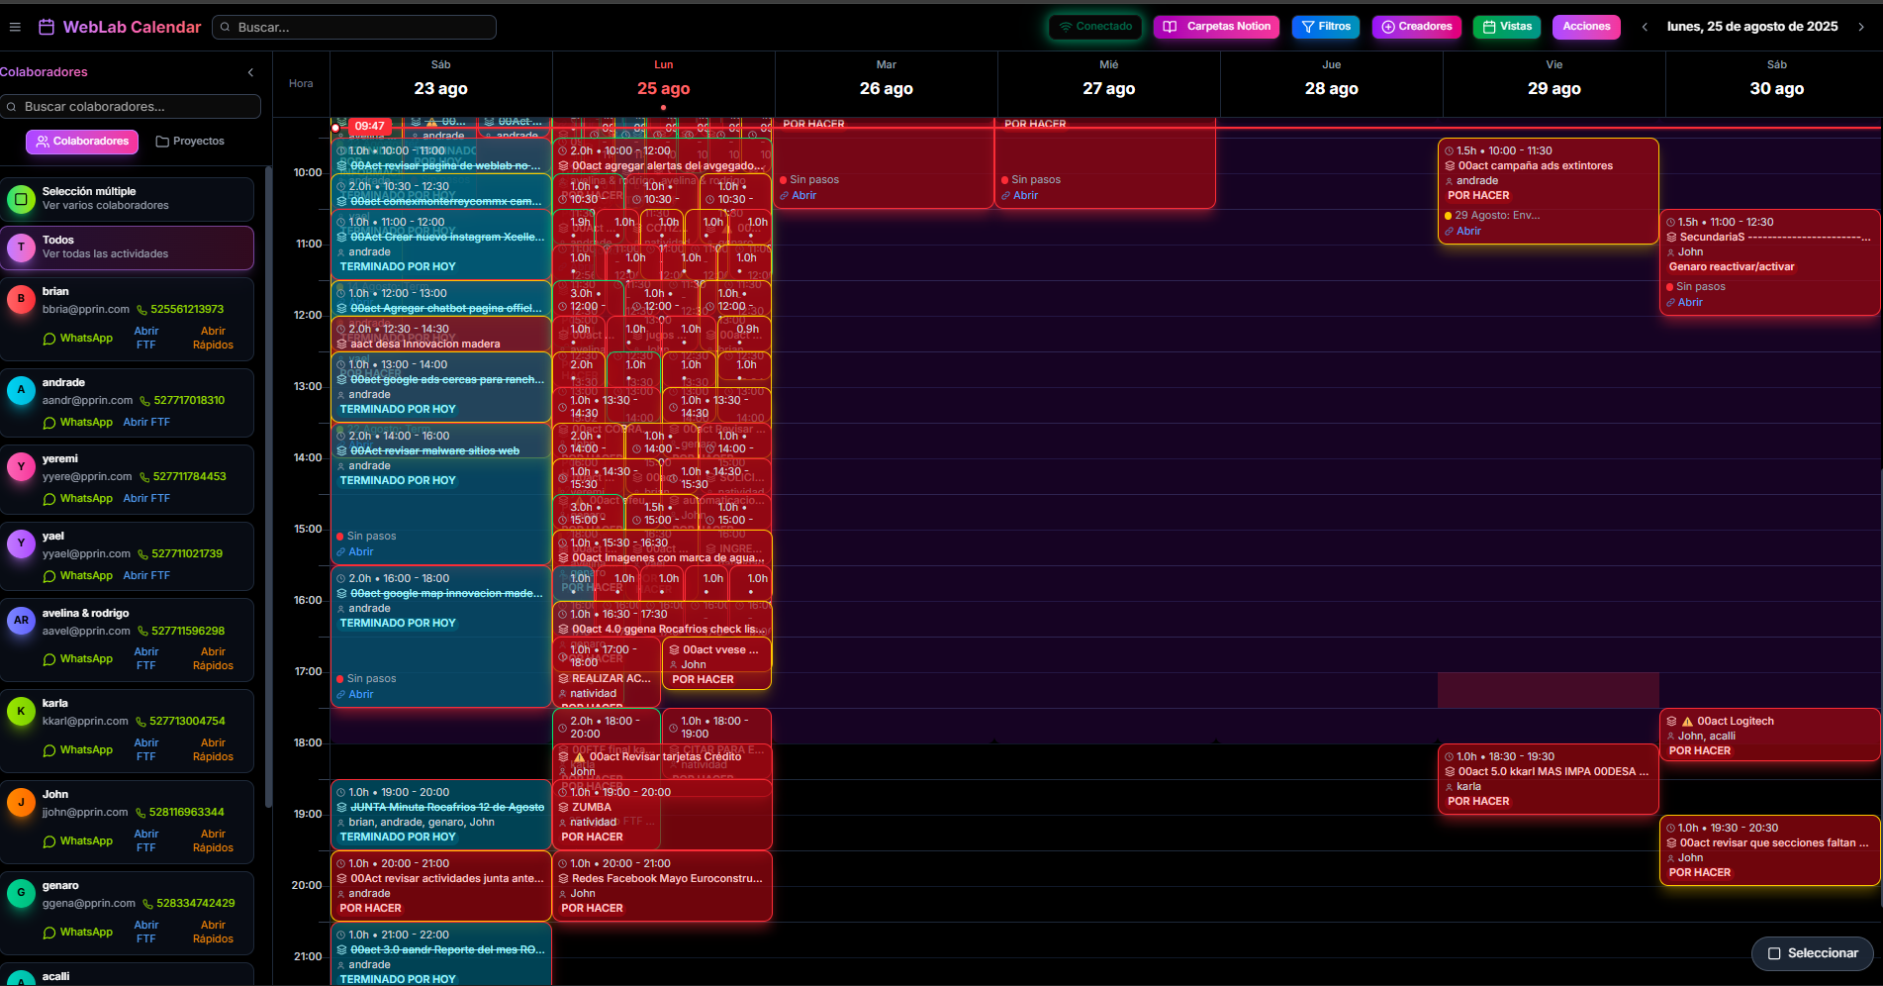Open the Acciones menu
This screenshot has height=986, width=1883.
(1586, 27)
